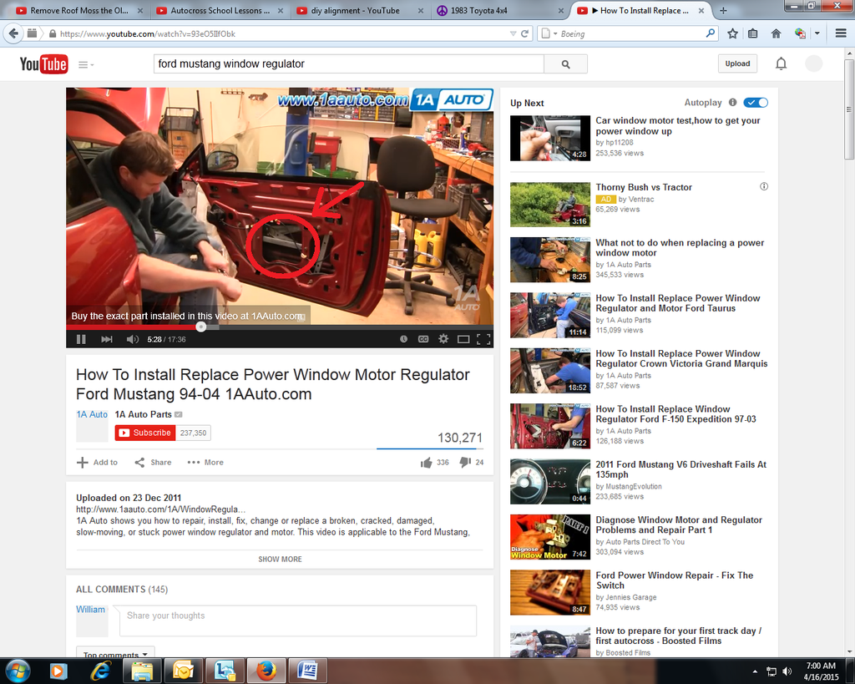Reload the current page
The image size is (855, 684).
click(524, 33)
